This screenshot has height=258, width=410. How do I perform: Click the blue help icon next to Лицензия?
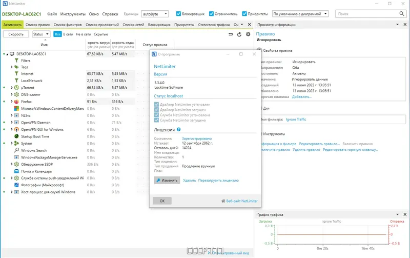point(178,130)
